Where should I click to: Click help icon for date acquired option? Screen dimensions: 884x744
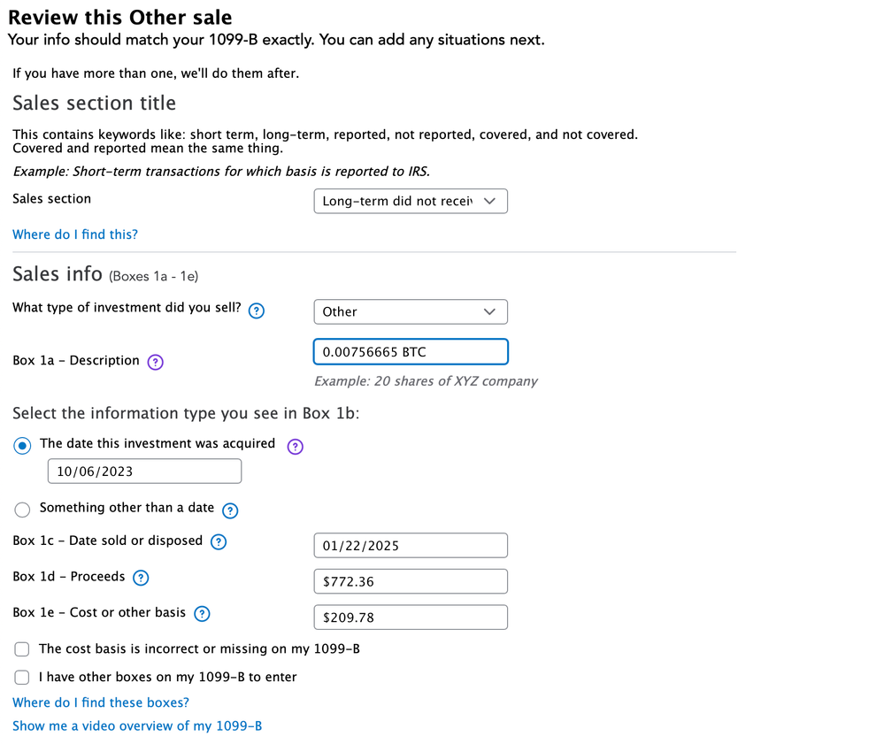click(296, 447)
